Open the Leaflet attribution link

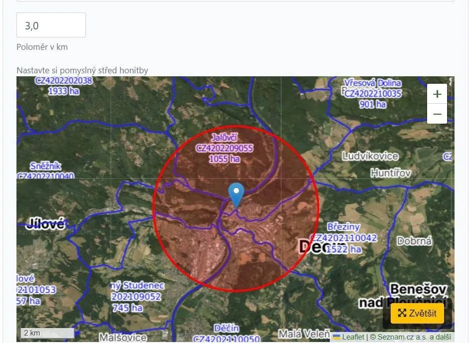coord(353,337)
